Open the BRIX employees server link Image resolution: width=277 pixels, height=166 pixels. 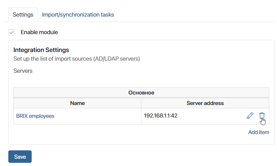tap(35, 116)
